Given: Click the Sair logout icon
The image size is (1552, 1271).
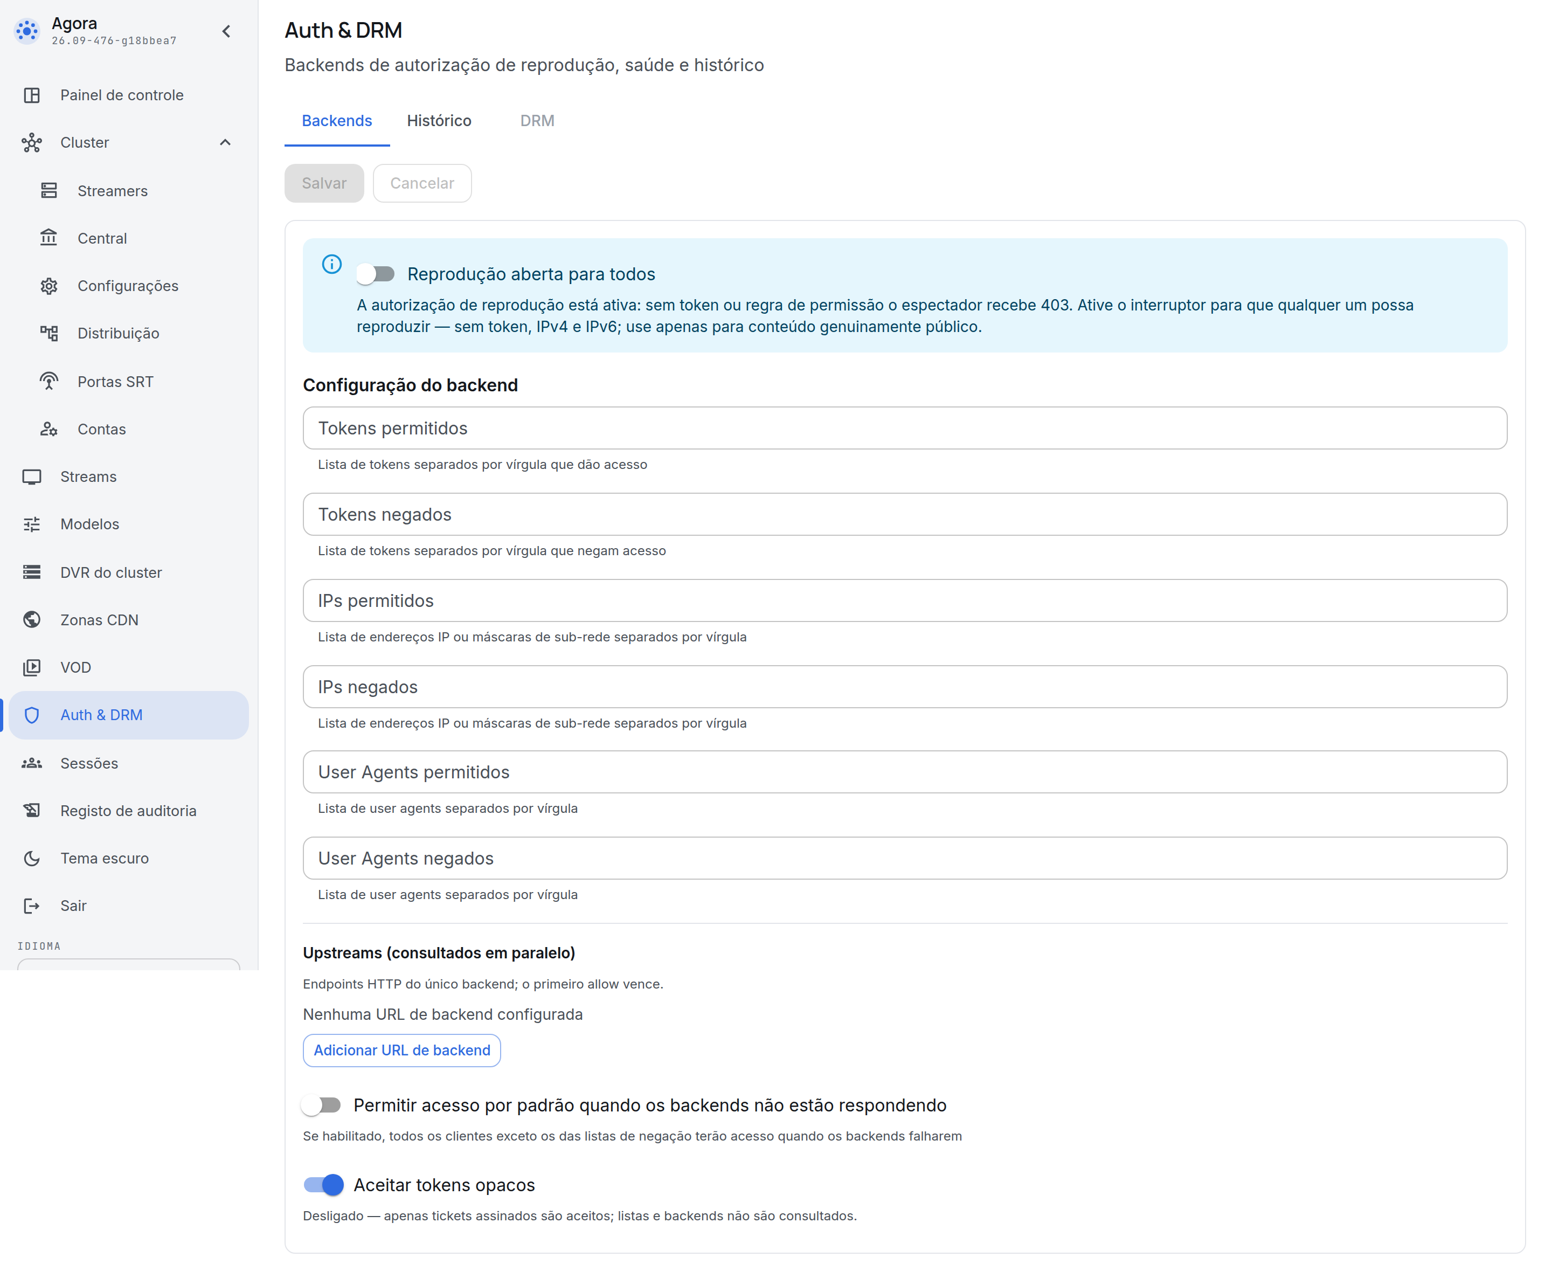Looking at the screenshot, I should [31, 907].
